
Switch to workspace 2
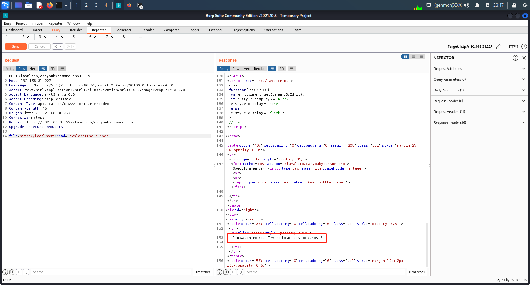click(86, 5)
